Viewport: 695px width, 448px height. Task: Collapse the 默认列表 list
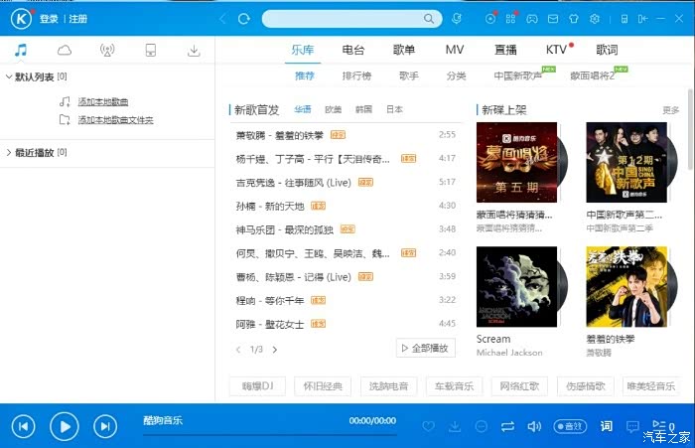point(9,76)
